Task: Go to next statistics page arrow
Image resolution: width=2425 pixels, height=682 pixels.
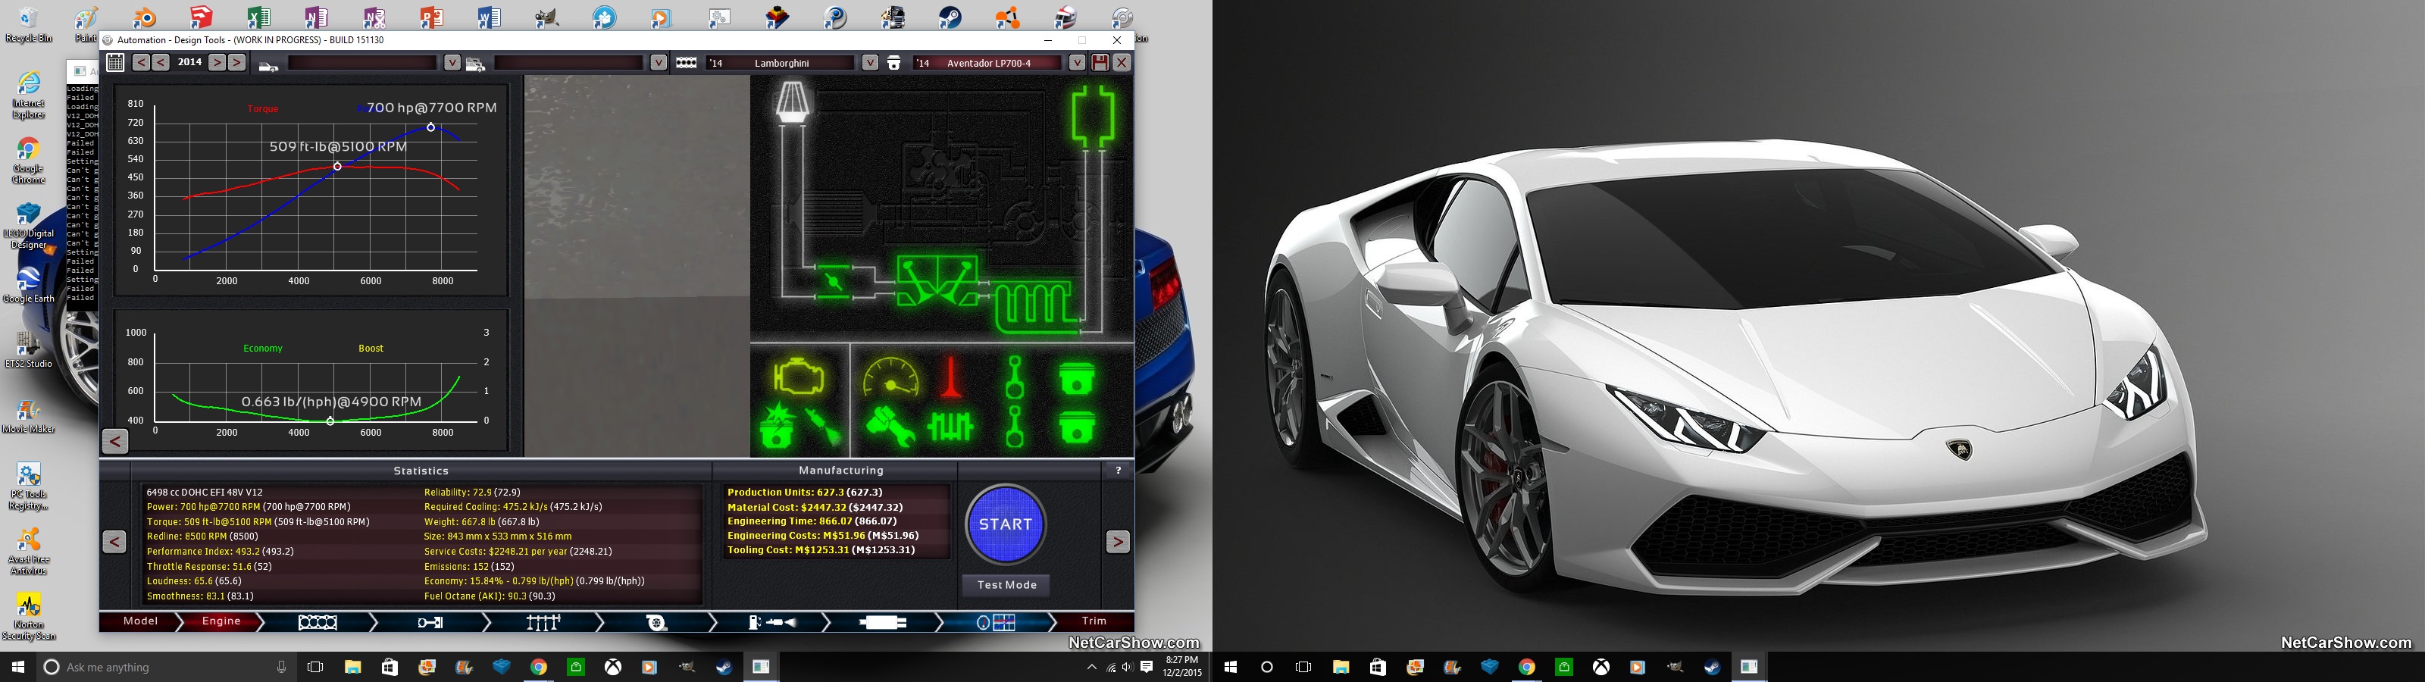Action: [x=1118, y=542]
